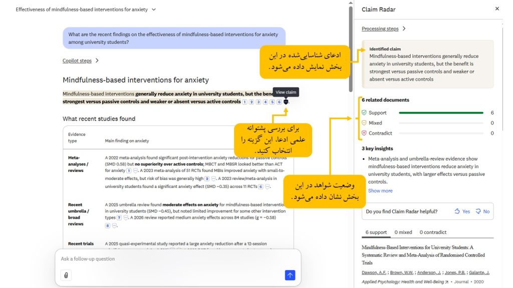
Task: Click the Mixed evidence progress bar
Action: (x=441, y=123)
